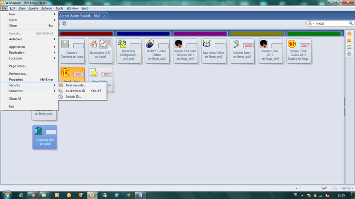Switch to Ahmet Sahin Yalabik Mail tab
The image size is (355, 199).
click(x=80, y=16)
